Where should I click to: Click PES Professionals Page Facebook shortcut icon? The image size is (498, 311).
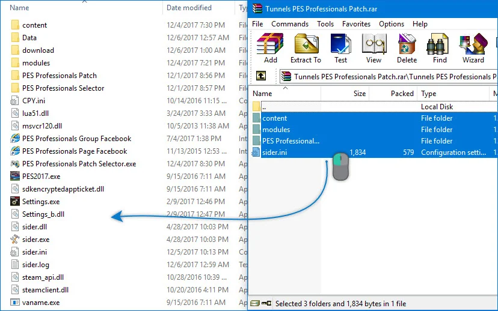pos(15,151)
